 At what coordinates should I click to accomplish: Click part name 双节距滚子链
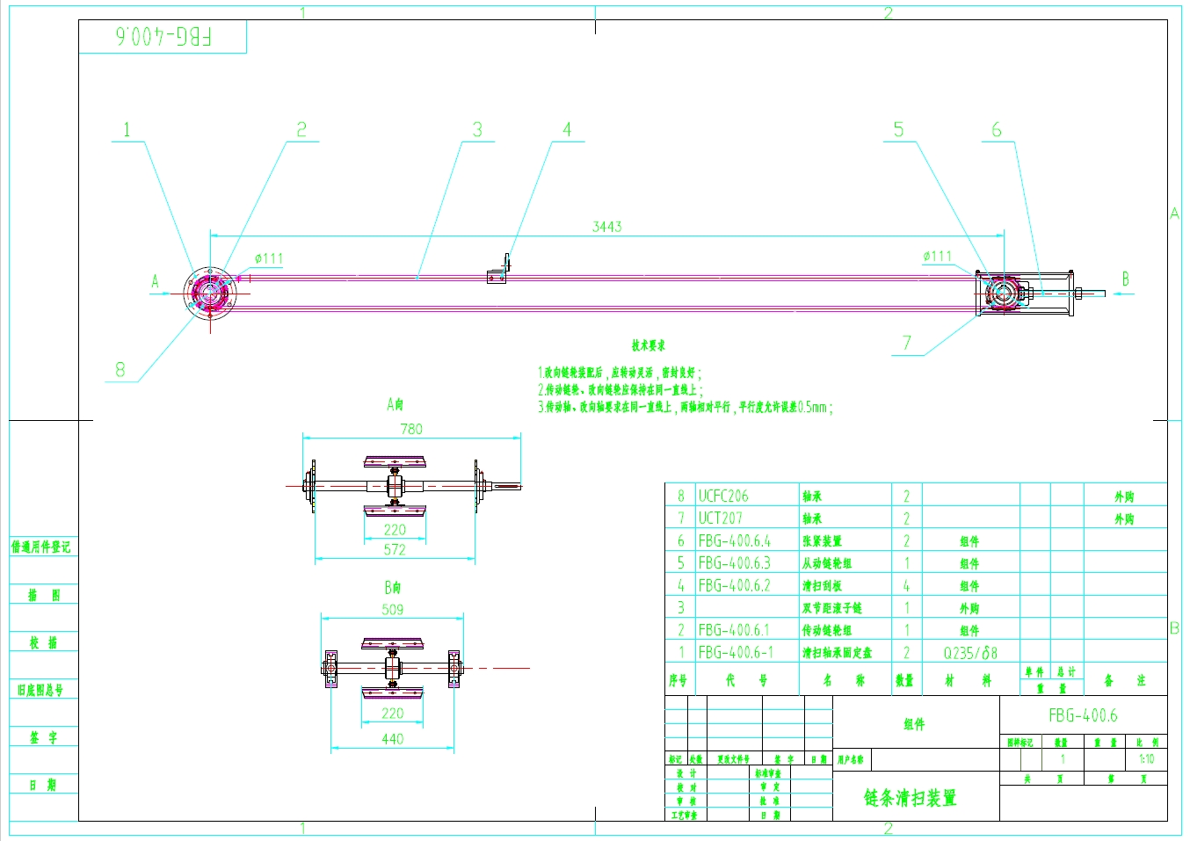click(831, 608)
